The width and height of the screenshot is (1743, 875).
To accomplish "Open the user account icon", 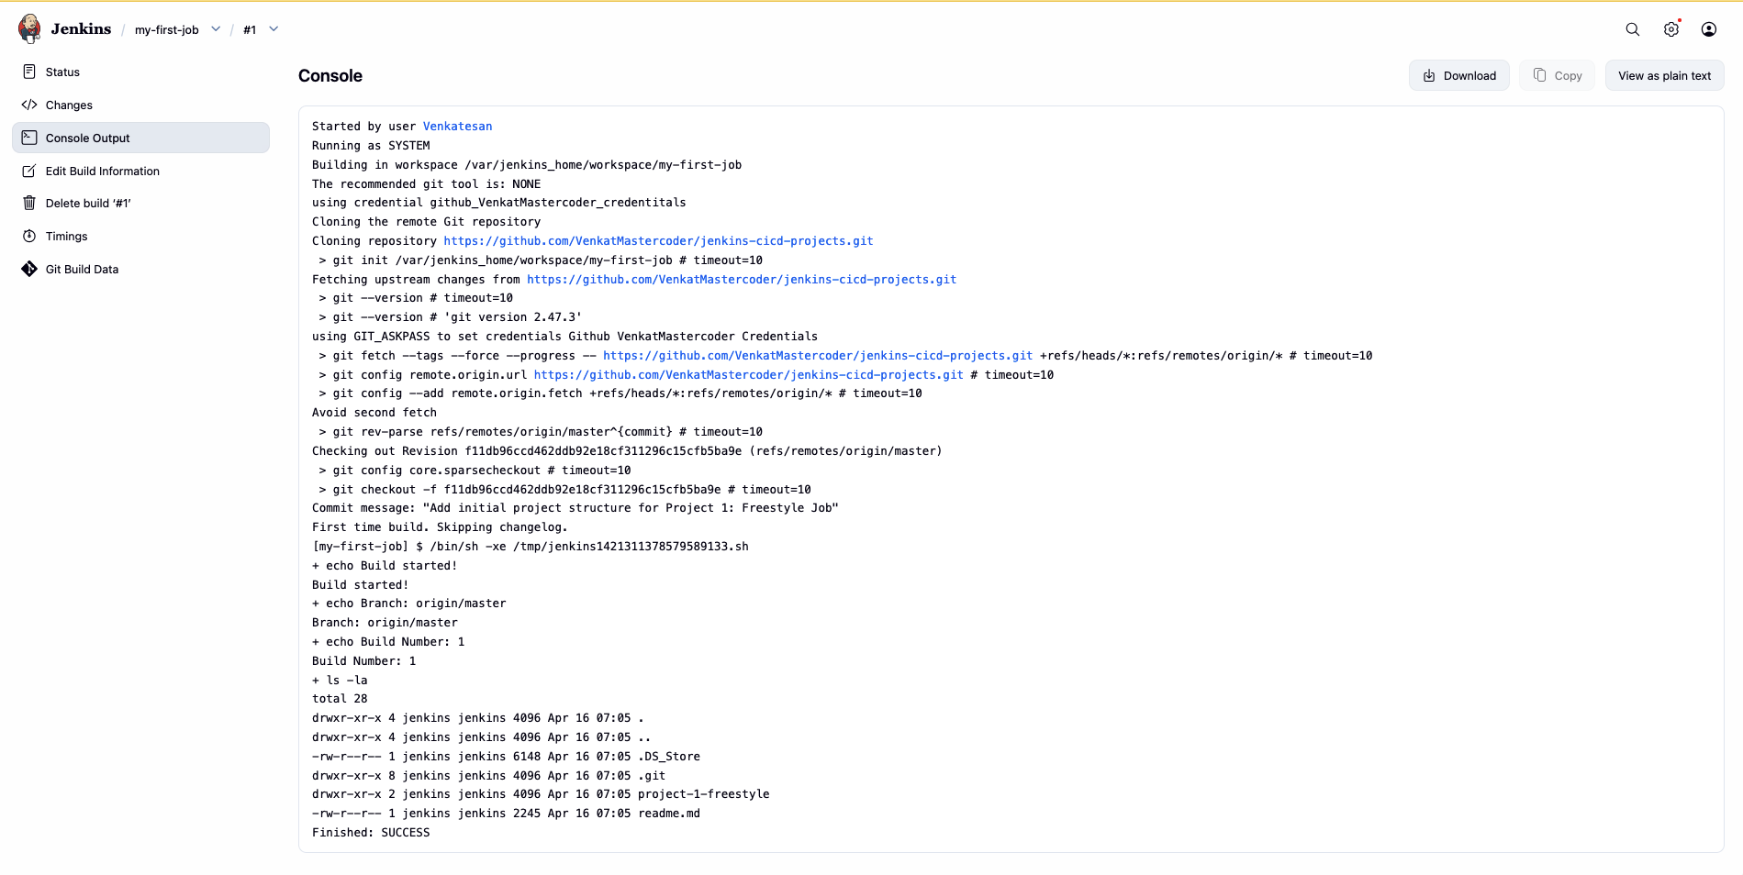I will point(1709,29).
